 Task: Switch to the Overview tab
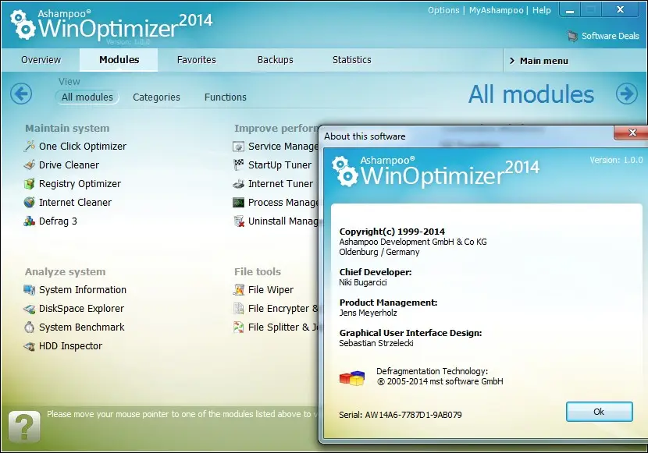pyautogui.click(x=41, y=60)
